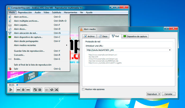Open the Ayuda menu
Image resolution: width=185 pixels, height=108 pixels.
click(89, 12)
